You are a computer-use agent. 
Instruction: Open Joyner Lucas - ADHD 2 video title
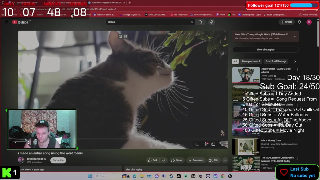pyautogui.click(x=276, y=70)
